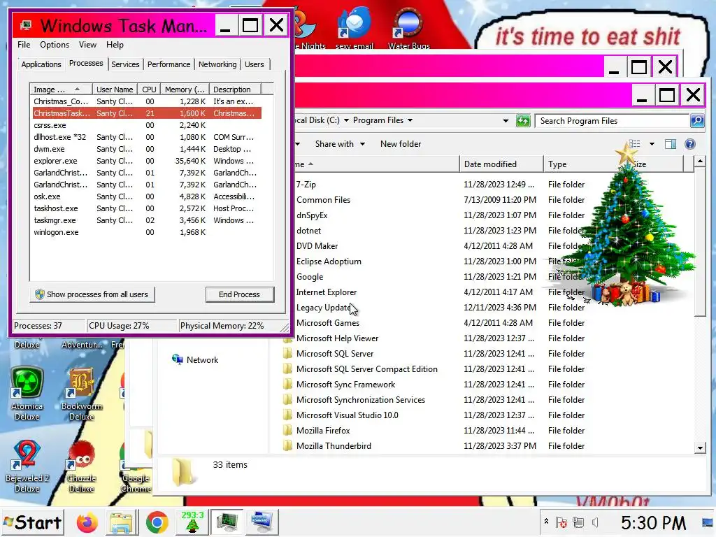This screenshot has width=716, height=537.
Task: Open the address bar history dropdown in Explorer
Action: 506,121
